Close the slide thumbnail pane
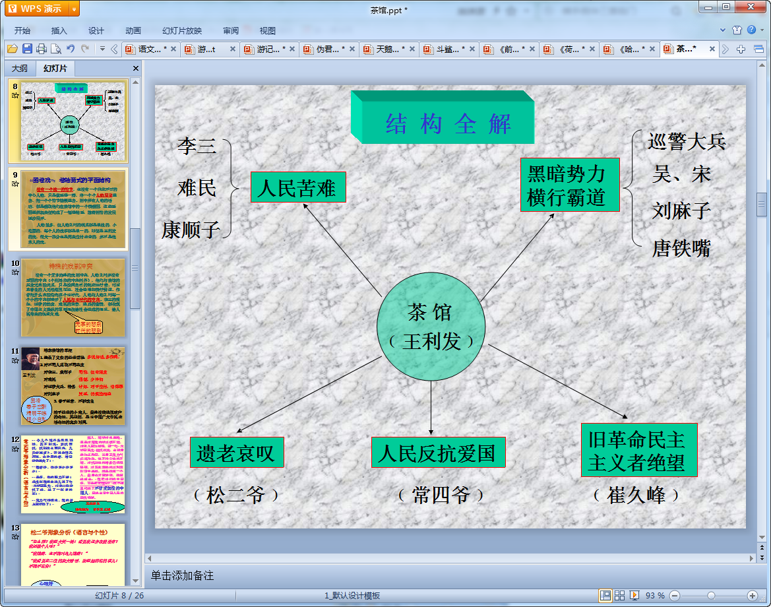771x607 pixels. click(x=136, y=69)
